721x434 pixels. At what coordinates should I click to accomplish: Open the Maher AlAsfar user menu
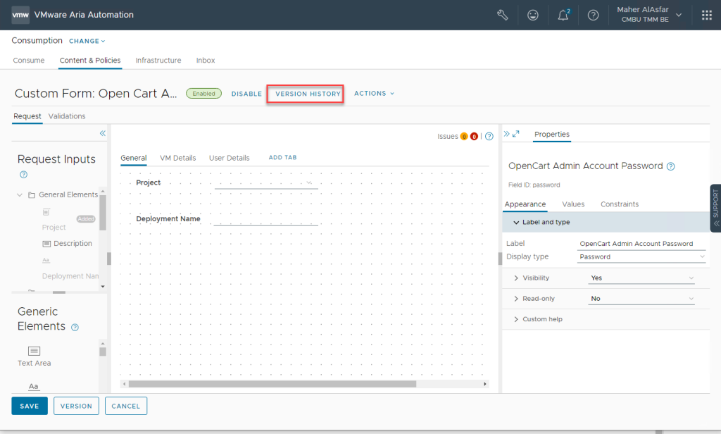point(648,15)
